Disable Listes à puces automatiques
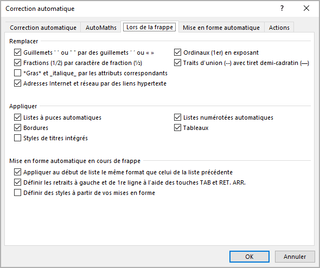The image size is (320, 268). (x=17, y=117)
